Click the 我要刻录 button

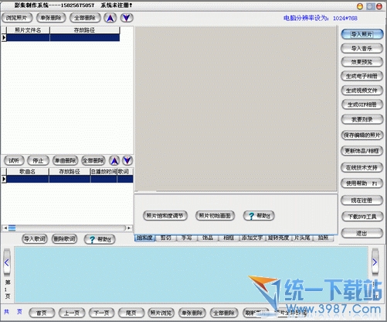click(362, 119)
